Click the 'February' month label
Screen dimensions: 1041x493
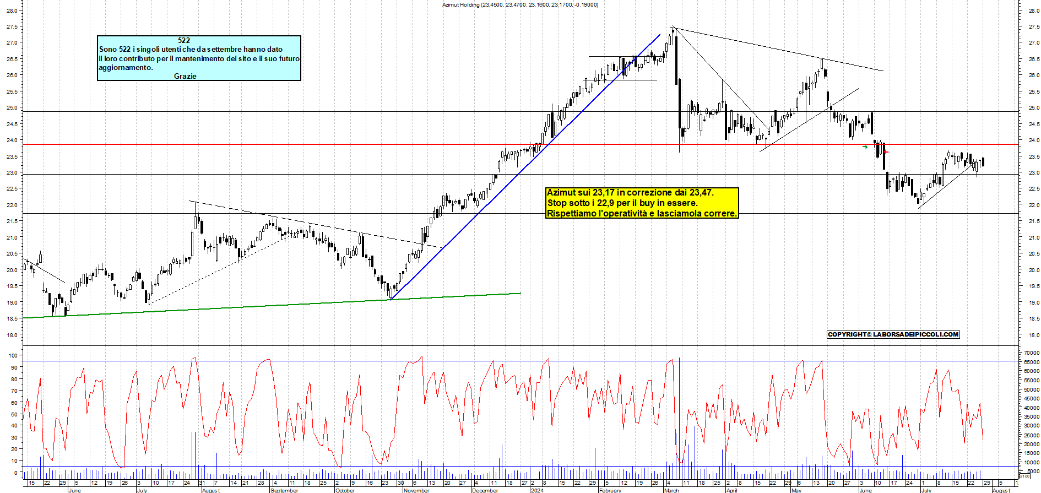(x=610, y=490)
